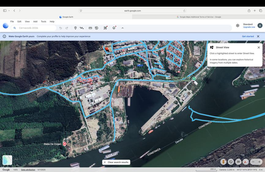
Task: Open the Measure distance ruler tool
Action: (x=90, y=28)
